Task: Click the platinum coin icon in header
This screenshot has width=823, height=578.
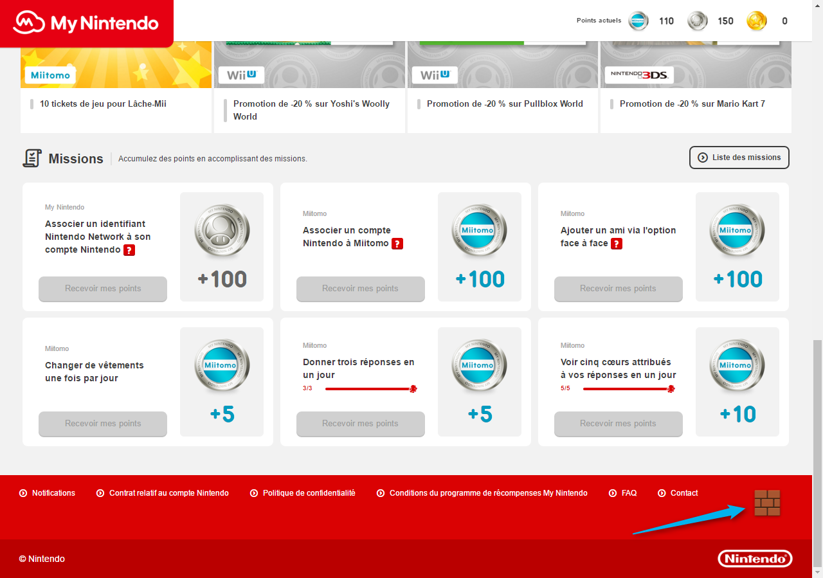Action: (x=698, y=21)
